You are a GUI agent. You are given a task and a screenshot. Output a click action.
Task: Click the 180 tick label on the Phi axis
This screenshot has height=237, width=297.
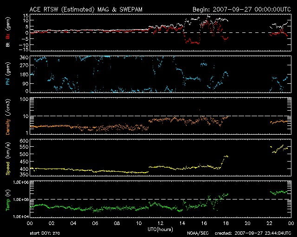point(24,75)
